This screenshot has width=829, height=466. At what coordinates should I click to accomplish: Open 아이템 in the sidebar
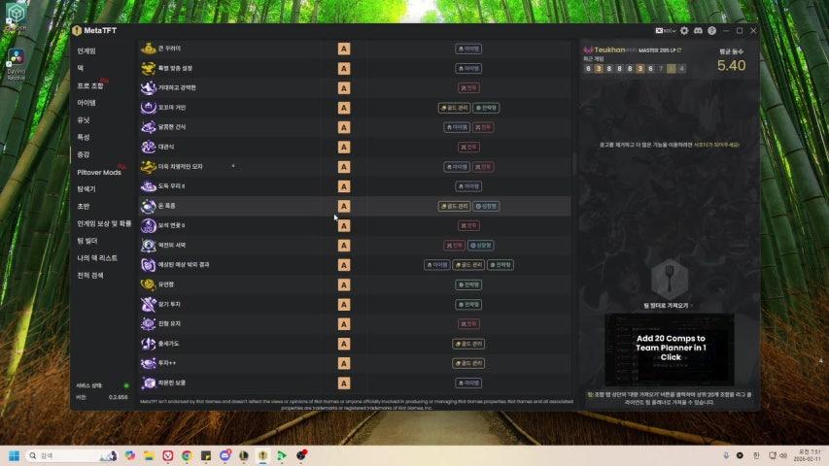pyautogui.click(x=86, y=103)
